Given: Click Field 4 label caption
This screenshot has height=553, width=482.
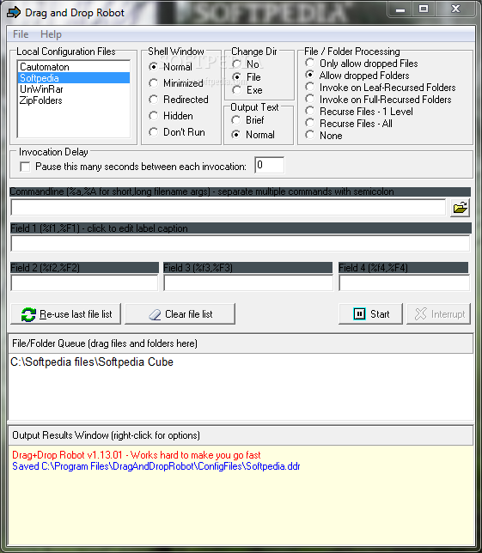Looking at the screenshot, I should point(403,268).
